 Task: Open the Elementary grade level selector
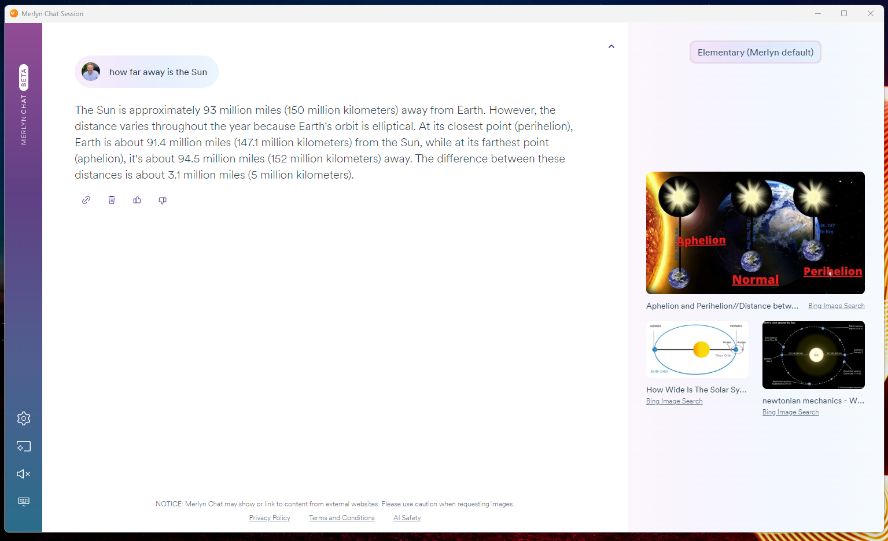[755, 52]
